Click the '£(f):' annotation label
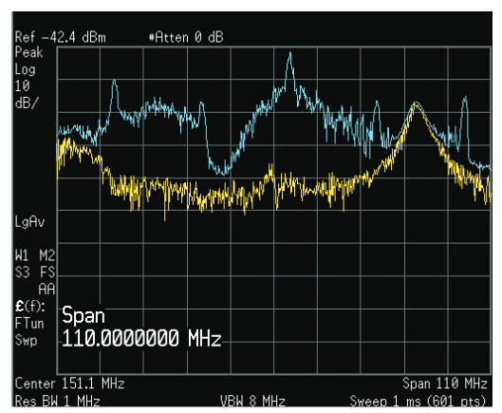The width and height of the screenshot is (502, 413). [30, 307]
